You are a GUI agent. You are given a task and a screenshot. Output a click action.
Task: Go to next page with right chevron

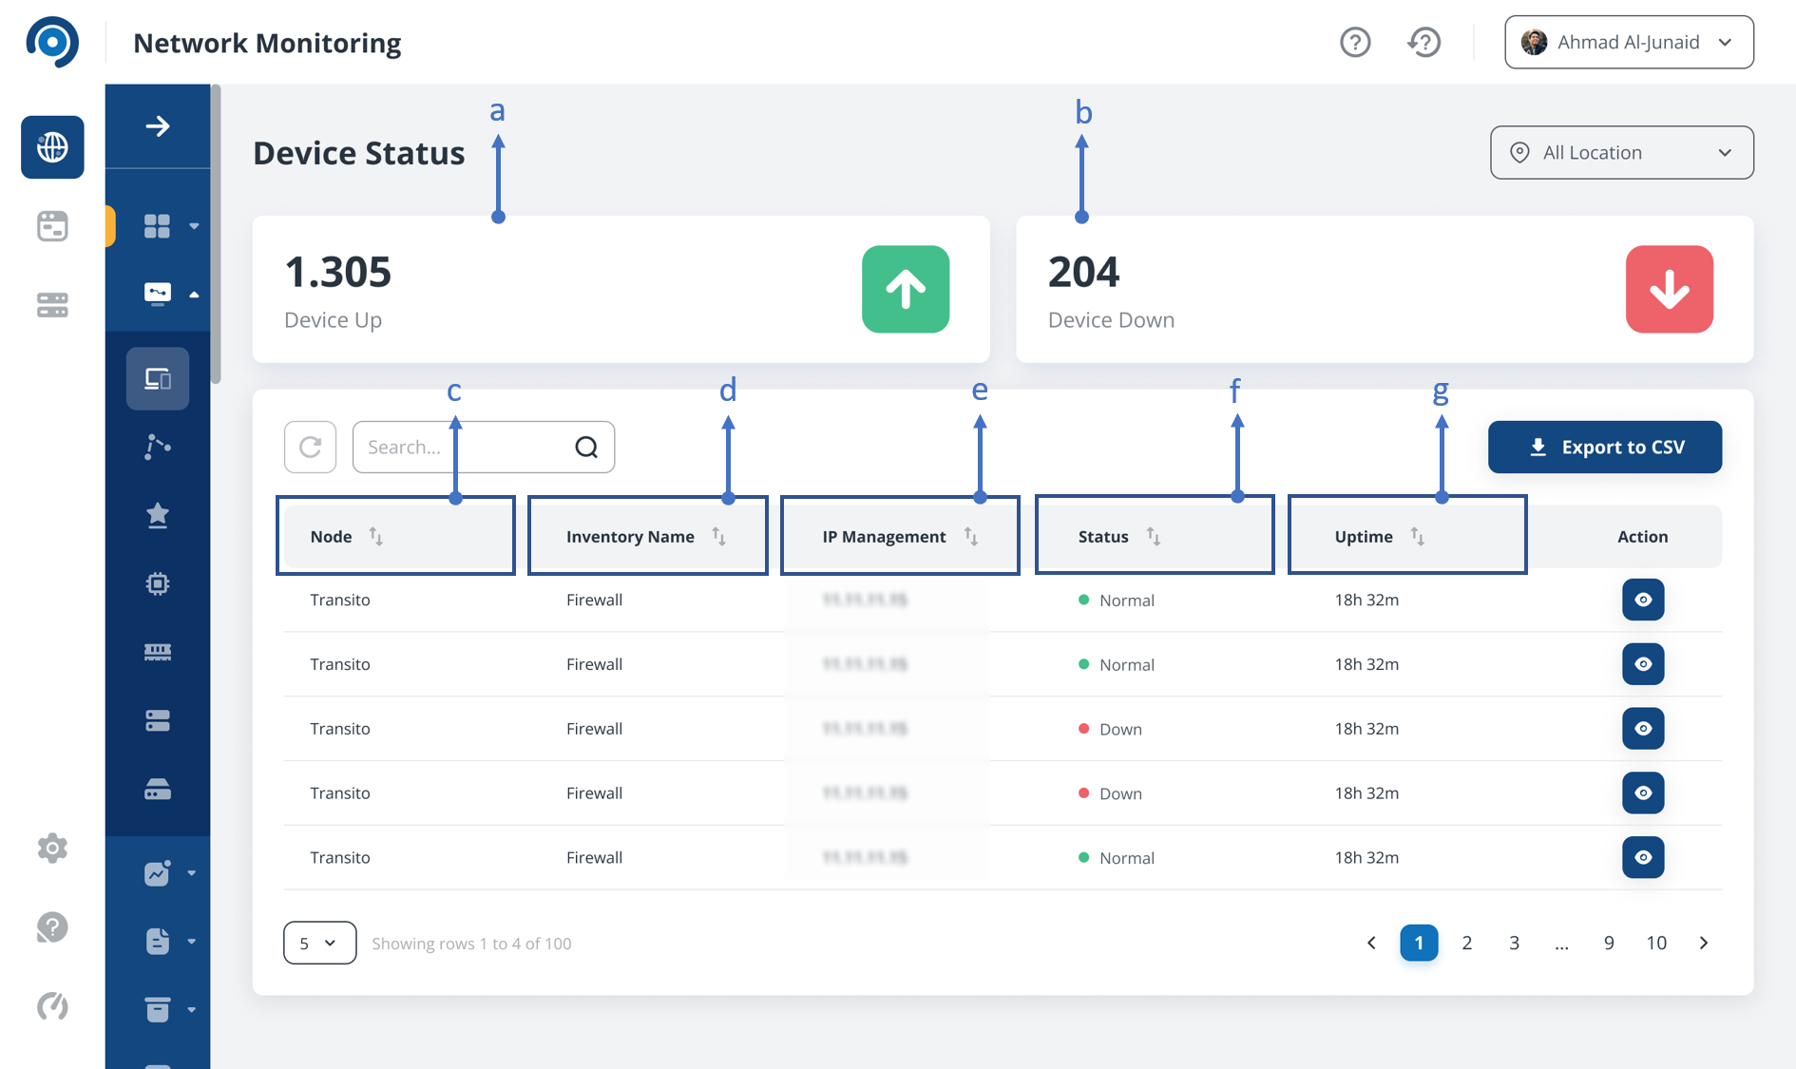[x=1703, y=943]
